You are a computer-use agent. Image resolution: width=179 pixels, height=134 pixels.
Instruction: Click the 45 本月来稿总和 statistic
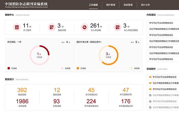(x=91, y=91)
